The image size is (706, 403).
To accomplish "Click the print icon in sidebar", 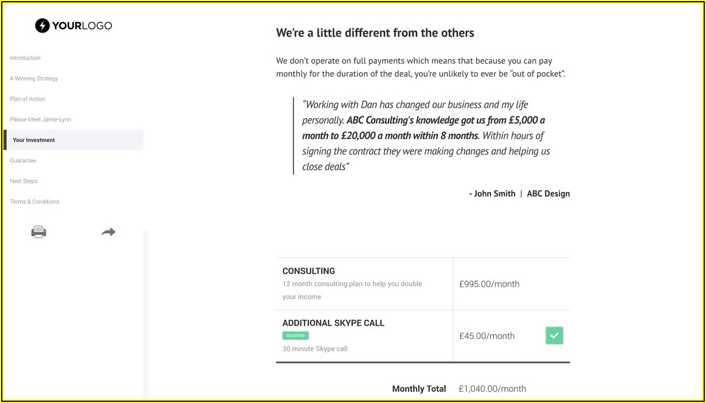I will click(x=38, y=232).
